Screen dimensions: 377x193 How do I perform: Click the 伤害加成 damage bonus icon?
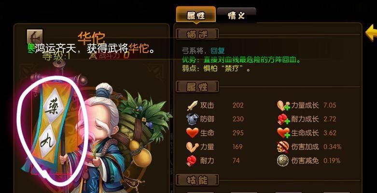tap(283, 146)
